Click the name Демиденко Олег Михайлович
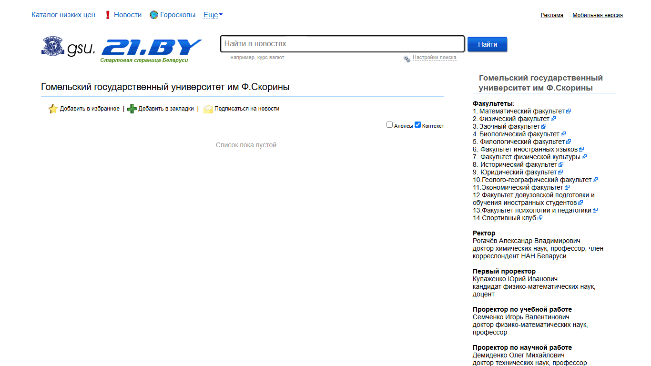The height and width of the screenshot is (366, 651). (519, 355)
